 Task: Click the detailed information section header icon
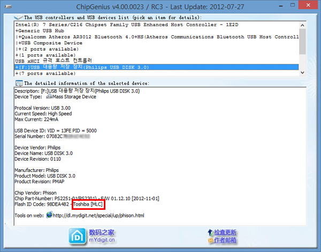point(19,83)
